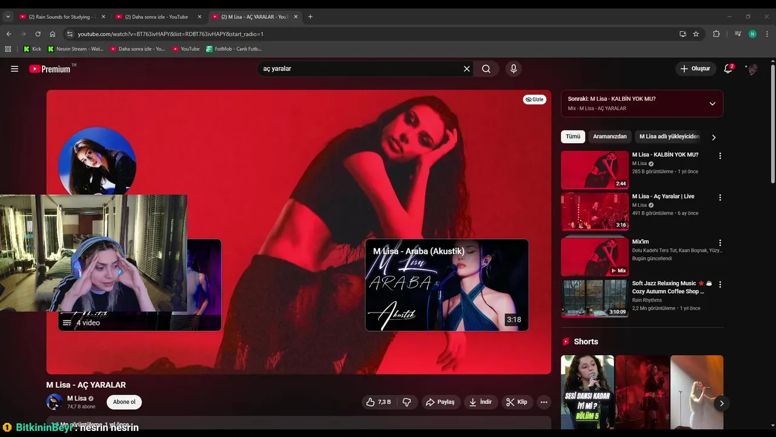The width and height of the screenshot is (776, 437).
Task: Open the SESİ DANSI KADAR İYİ Mİ short
Action: tap(587, 391)
